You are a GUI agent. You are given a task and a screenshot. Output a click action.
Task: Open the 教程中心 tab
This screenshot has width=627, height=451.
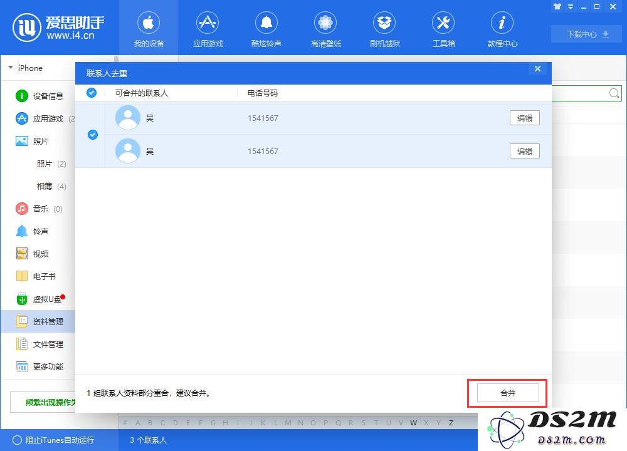502,28
